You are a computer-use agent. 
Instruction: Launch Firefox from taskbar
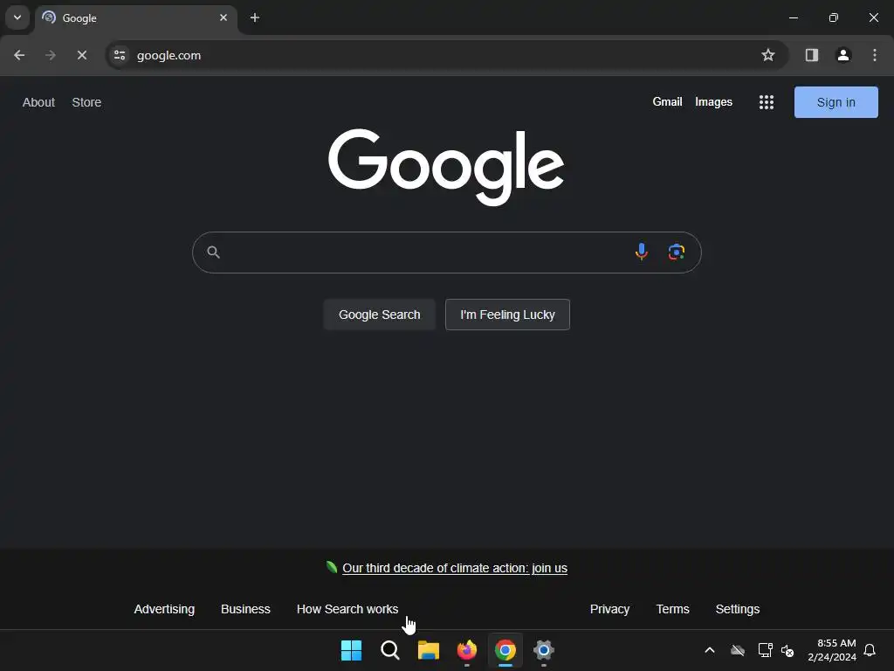pyautogui.click(x=467, y=650)
